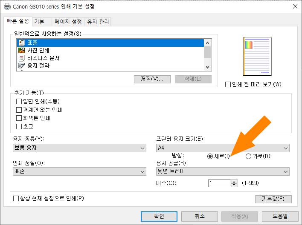The image size is (302, 225).
Task: Click the 확인 button
Action: point(159,216)
